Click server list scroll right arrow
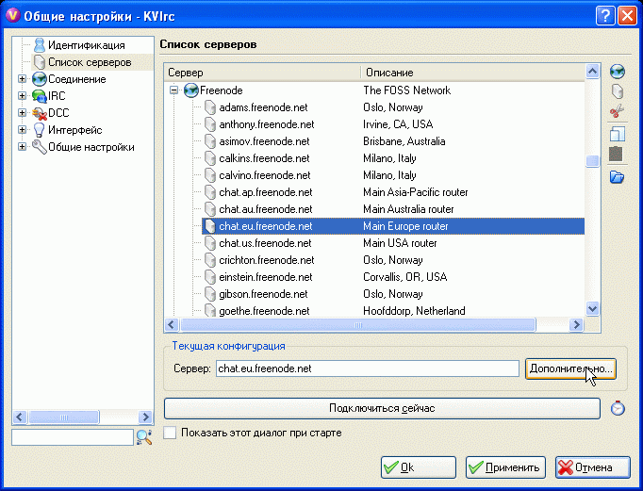643x491 pixels. pos(577,325)
